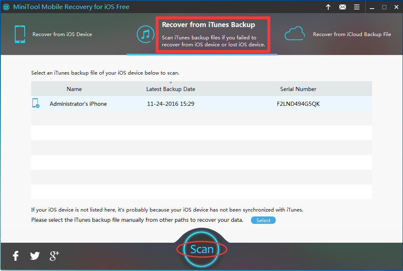Click the iTunes music note icon
Screen dimensions: 403x271
point(146,34)
